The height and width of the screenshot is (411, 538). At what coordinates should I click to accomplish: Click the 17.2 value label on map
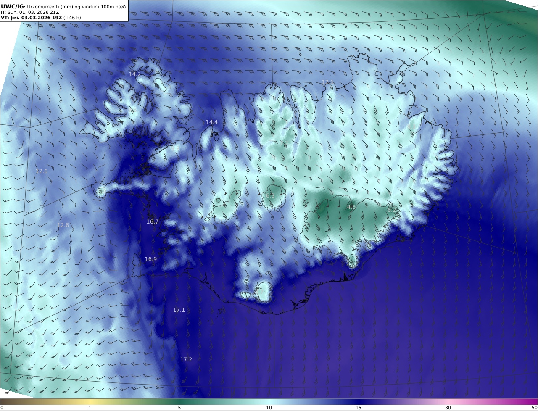pyautogui.click(x=186, y=360)
